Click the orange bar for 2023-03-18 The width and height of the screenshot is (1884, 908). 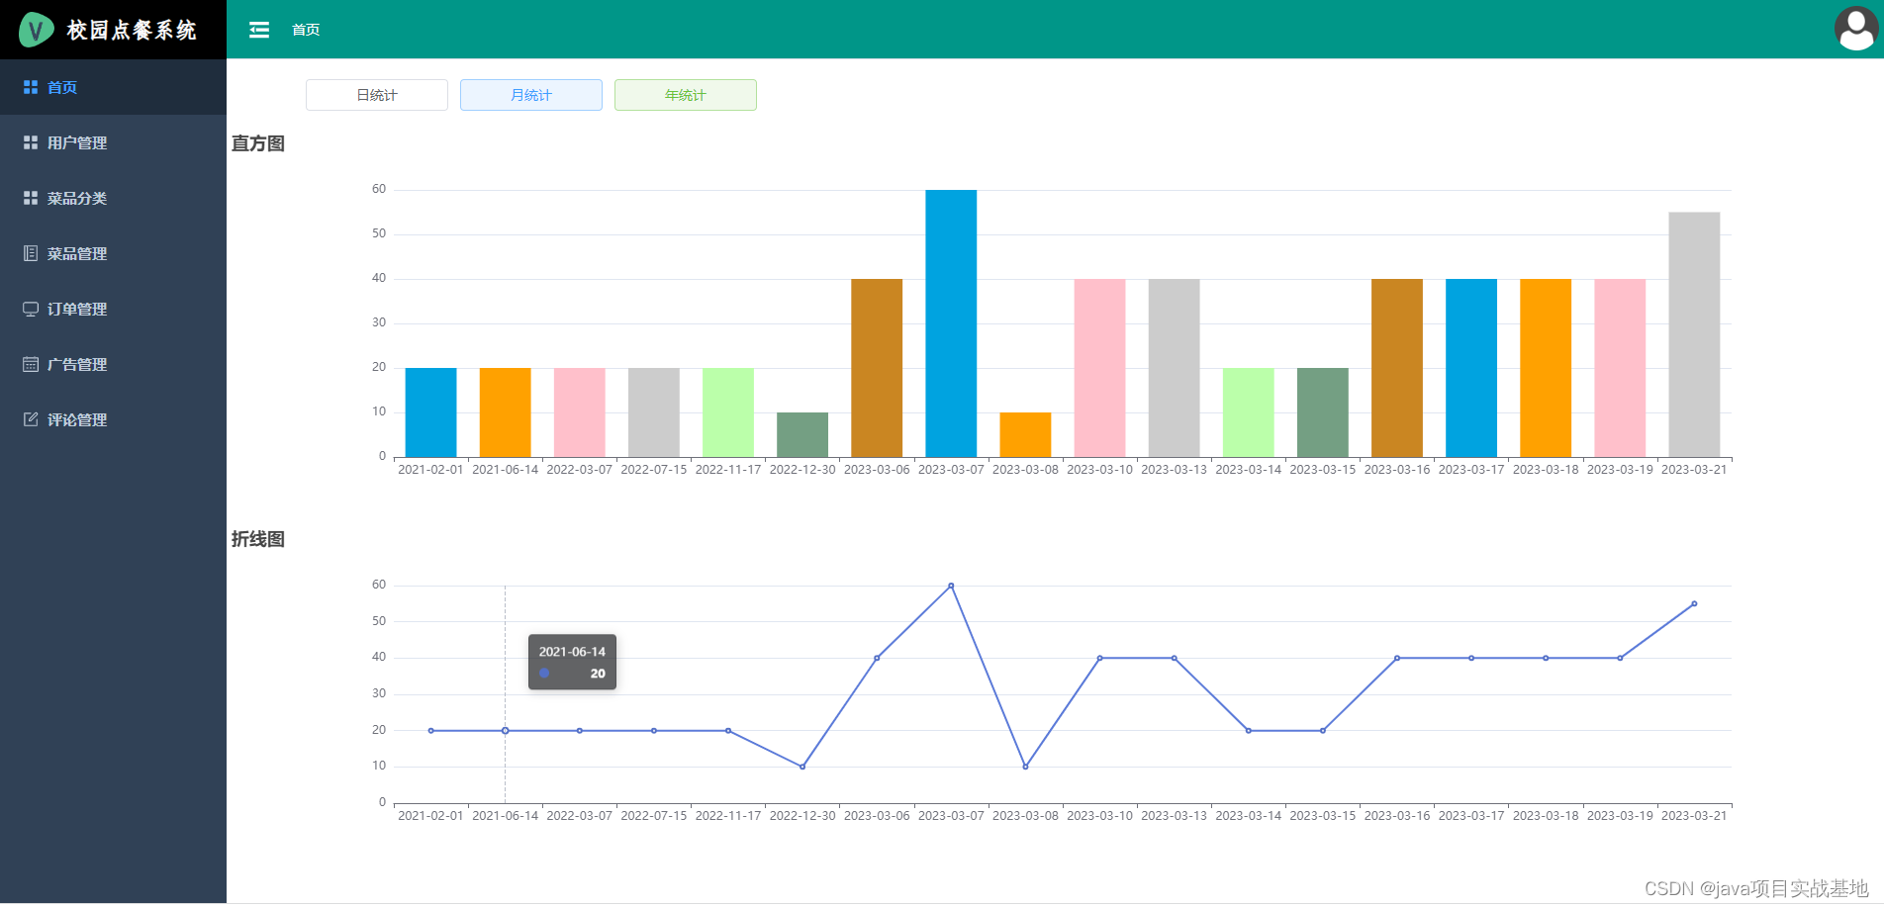1546,368
